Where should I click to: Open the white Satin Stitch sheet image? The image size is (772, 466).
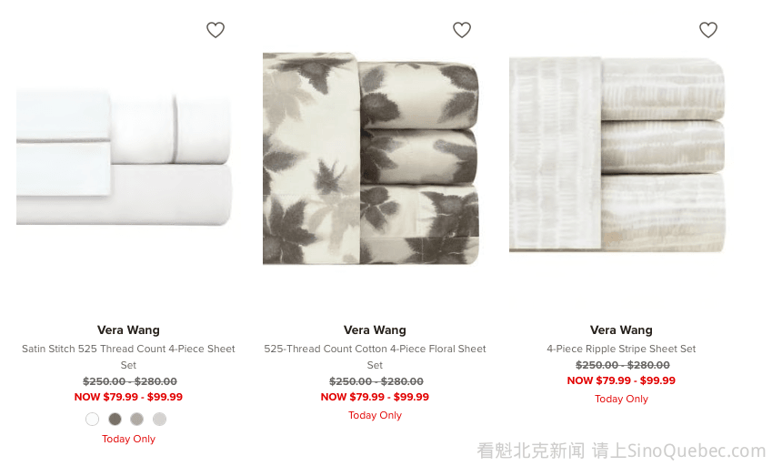pos(124,157)
